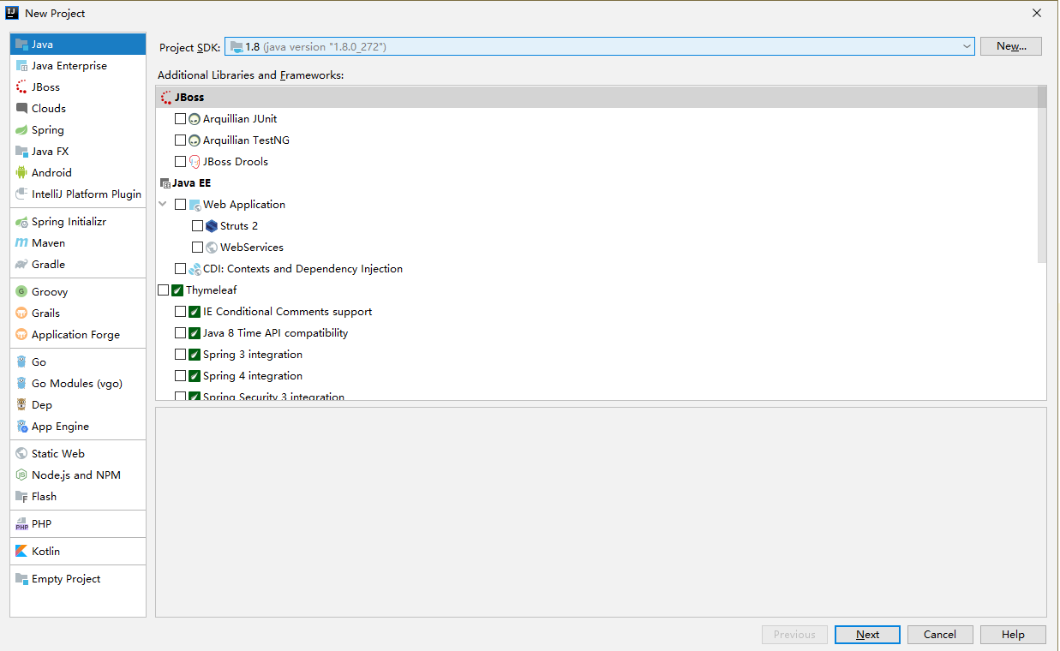Select the Java Enterprise project icon
This screenshot has height=651, width=1060.
21,66
